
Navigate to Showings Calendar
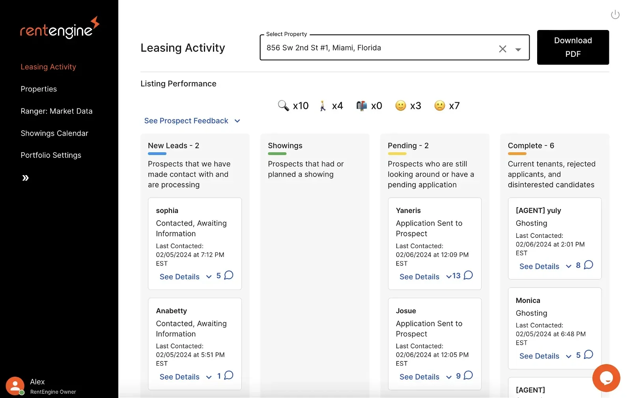pos(54,133)
